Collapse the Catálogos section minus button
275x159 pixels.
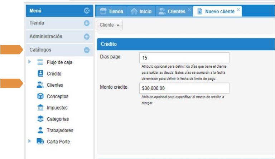pos(86,50)
